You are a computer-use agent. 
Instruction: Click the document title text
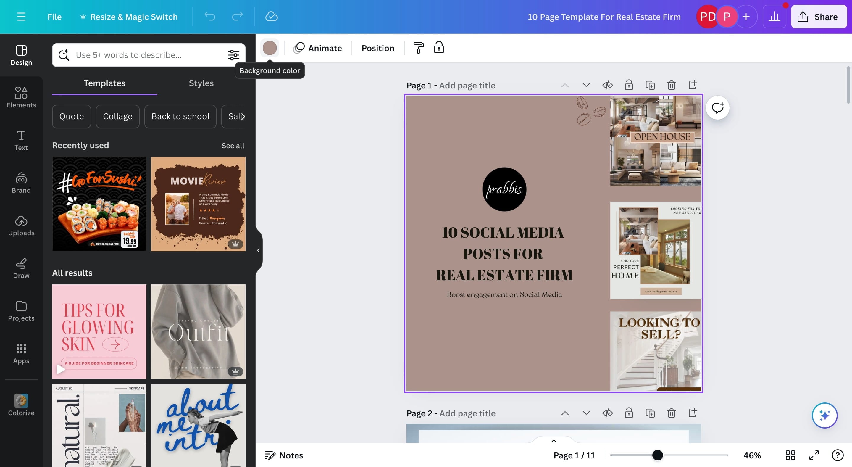(604, 17)
